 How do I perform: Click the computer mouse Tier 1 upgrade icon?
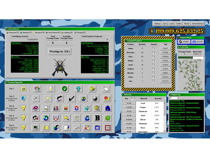(106, 89)
